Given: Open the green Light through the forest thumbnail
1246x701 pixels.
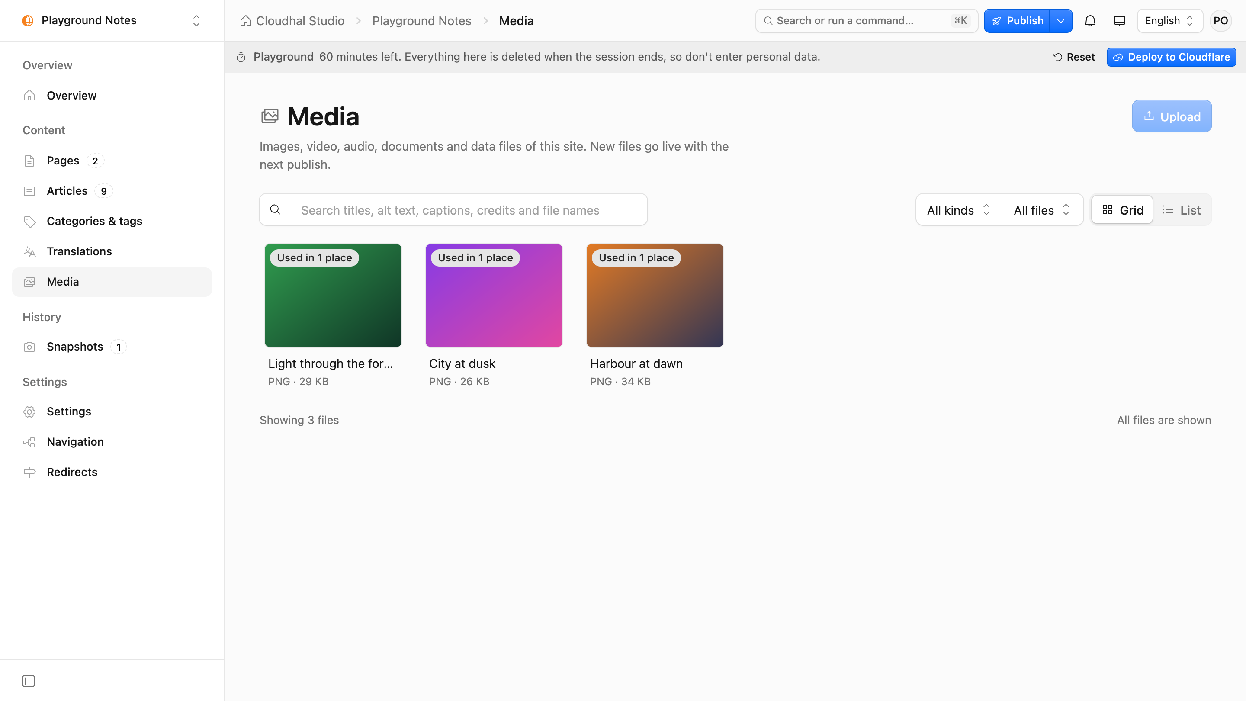Looking at the screenshot, I should (x=333, y=296).
